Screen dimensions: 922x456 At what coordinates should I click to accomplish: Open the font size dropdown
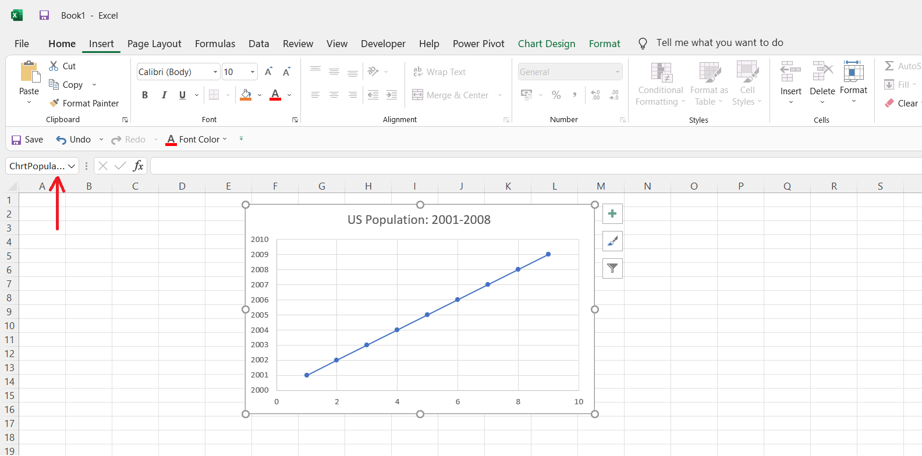click(x=253, y=72)
